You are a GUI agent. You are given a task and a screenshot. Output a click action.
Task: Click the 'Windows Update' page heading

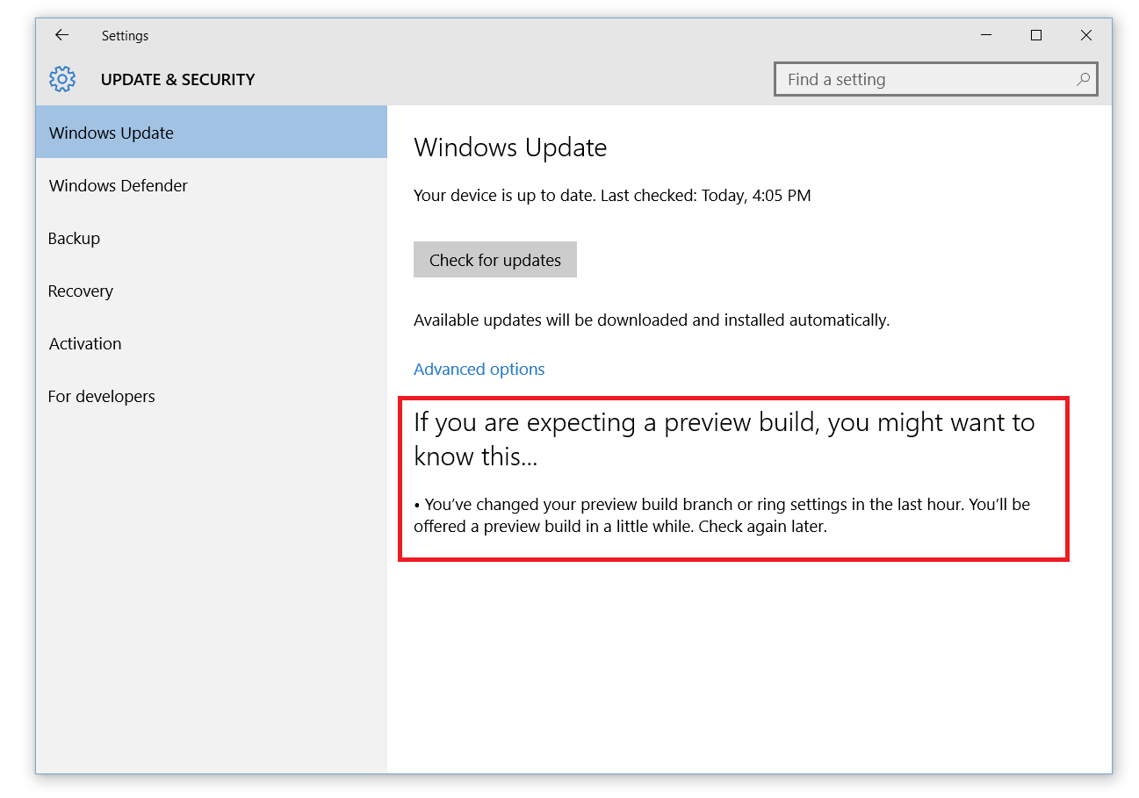point(510,147)
